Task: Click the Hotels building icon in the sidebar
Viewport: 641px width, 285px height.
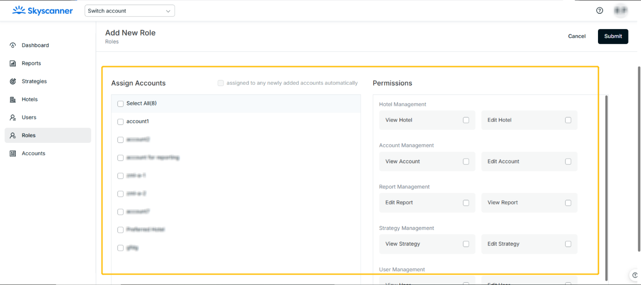Action: click(x=13, y=99)
